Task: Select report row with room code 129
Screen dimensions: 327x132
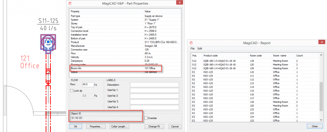Action: pos(255,69)
